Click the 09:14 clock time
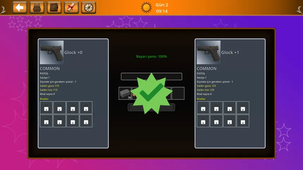The width and height of the screenshot is (303, 170). tap(162, 11)
